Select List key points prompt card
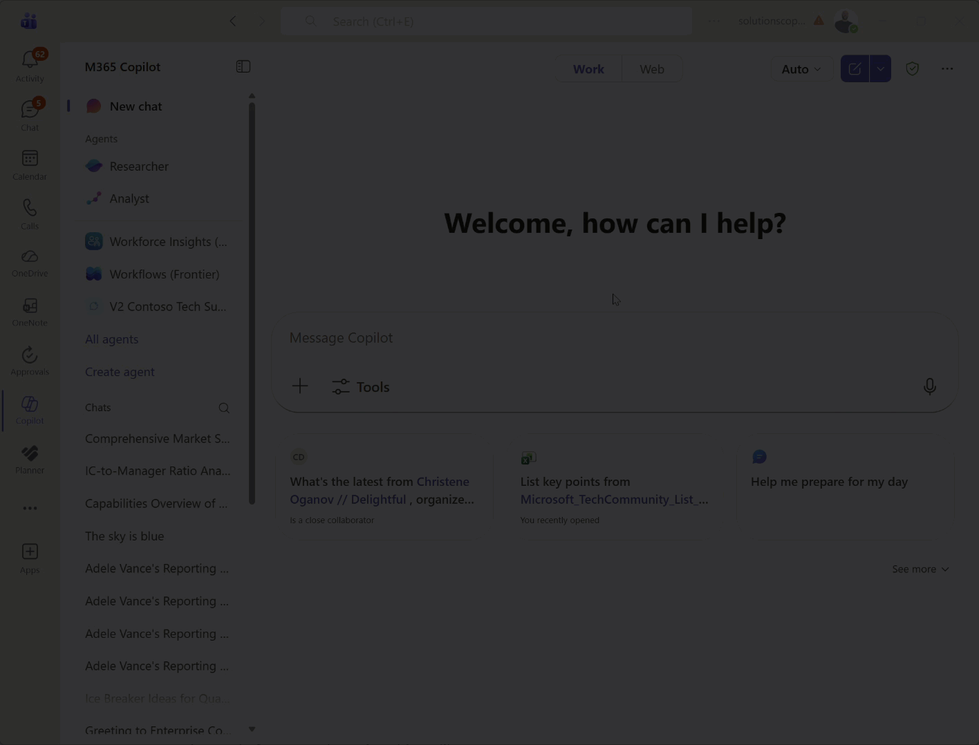This screenshot has width=979, height=745. tap(615, 488)
